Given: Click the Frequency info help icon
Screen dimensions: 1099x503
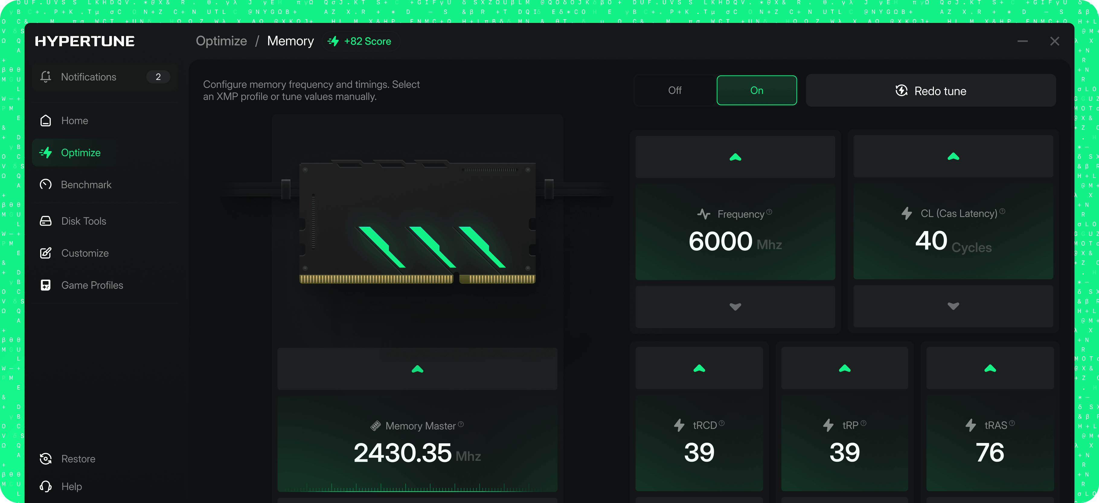Looking at the screenshot, I should [x=769, y=211].
